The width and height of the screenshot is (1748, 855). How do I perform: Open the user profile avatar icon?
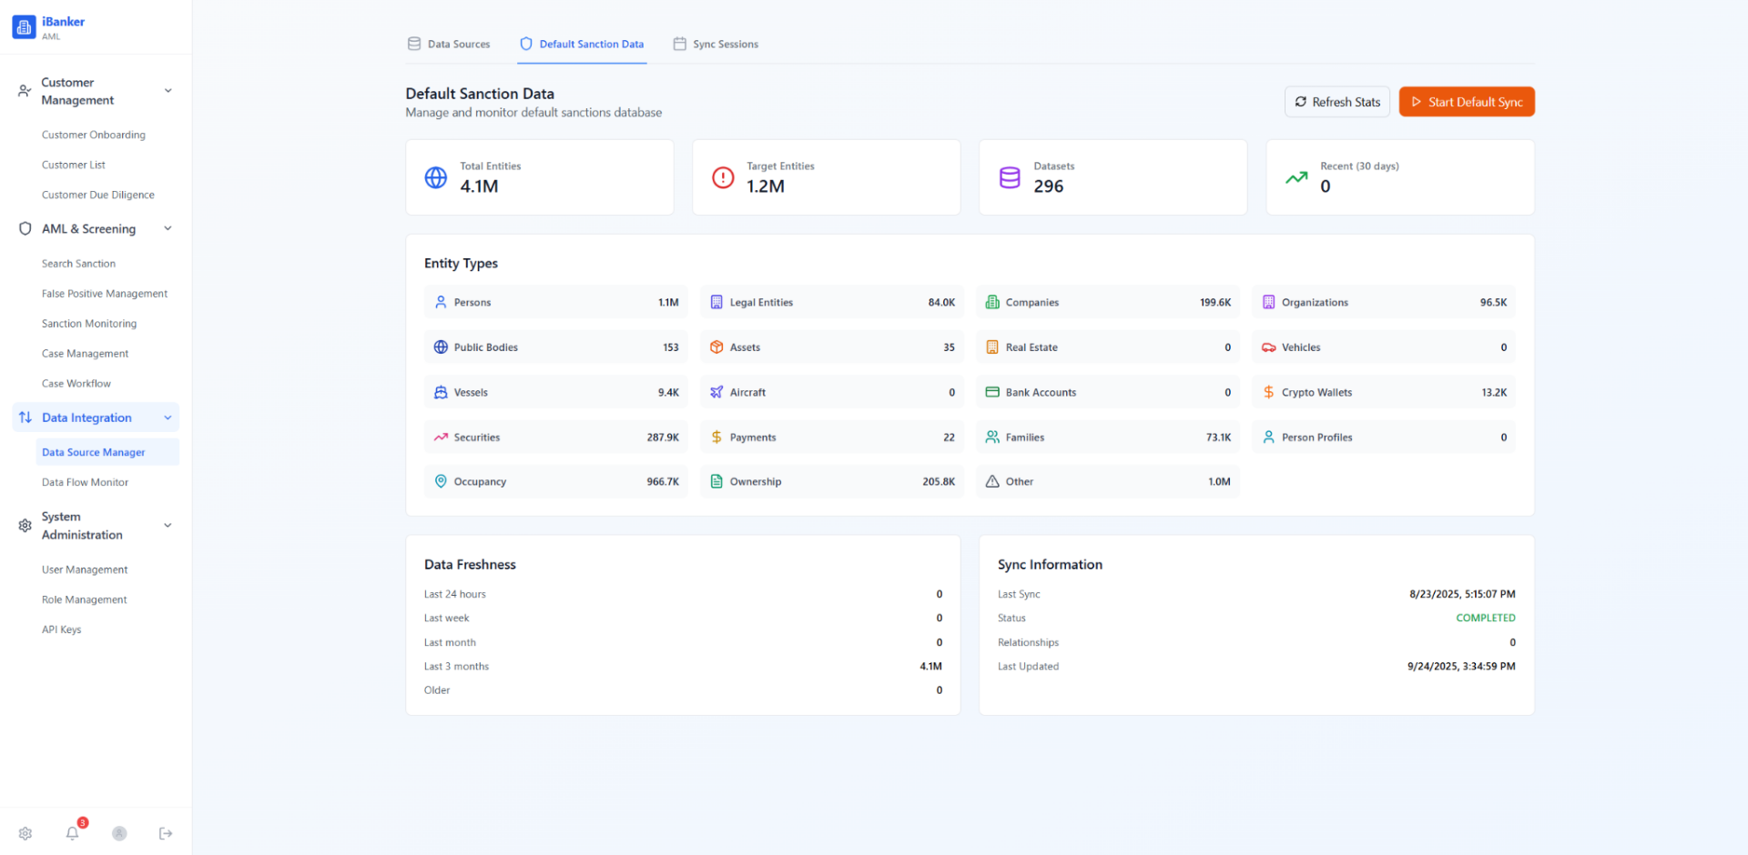point(119,833)
